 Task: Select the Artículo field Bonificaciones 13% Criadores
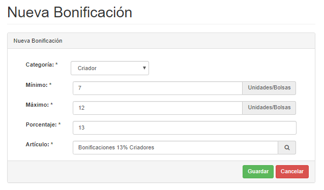pos(175,147)
